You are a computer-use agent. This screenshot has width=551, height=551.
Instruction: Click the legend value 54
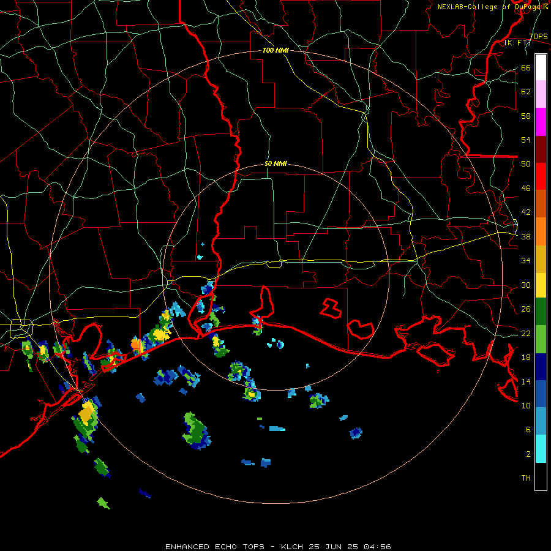(x=526, y=140)
